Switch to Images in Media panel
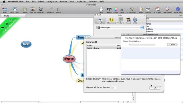The height and width of the screenshot is (103, 183). click(x=128, y=20)
